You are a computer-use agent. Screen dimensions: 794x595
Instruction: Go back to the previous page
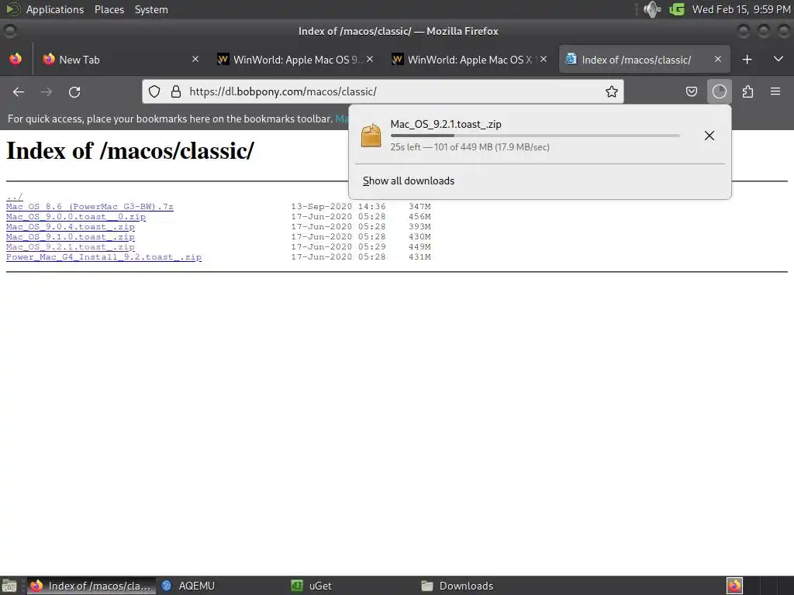[19, 92]
